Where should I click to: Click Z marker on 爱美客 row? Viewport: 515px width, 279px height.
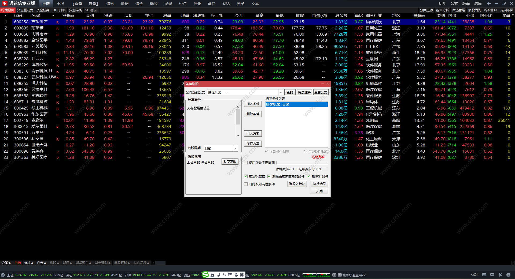click(x=57, y=152)
